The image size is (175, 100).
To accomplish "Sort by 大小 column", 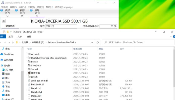I will (x=122, y=49).
